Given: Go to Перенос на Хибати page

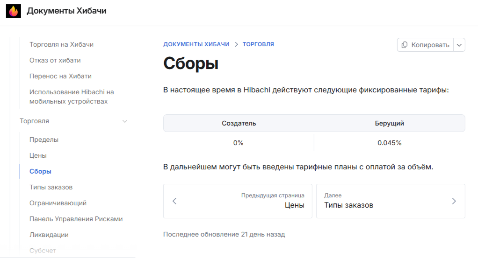Looking at the screenshot, I should 60,77.
